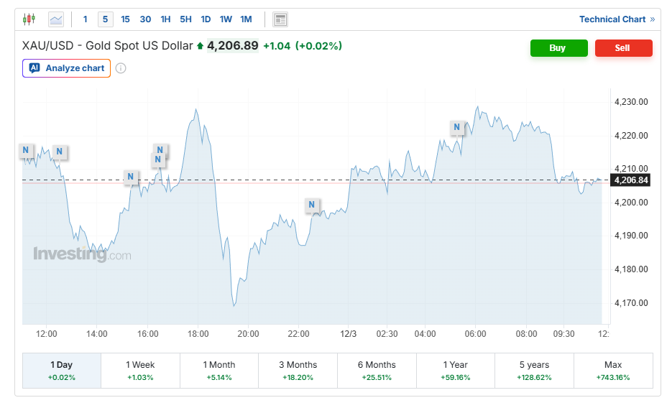Select the Max range tab
This screenshot has width=667, height=408.
[613, 370]
